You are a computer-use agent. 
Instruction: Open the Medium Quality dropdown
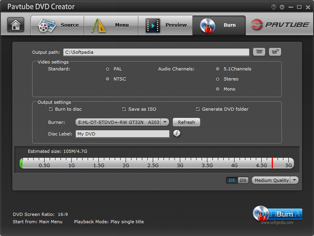(x=275, y=180)
